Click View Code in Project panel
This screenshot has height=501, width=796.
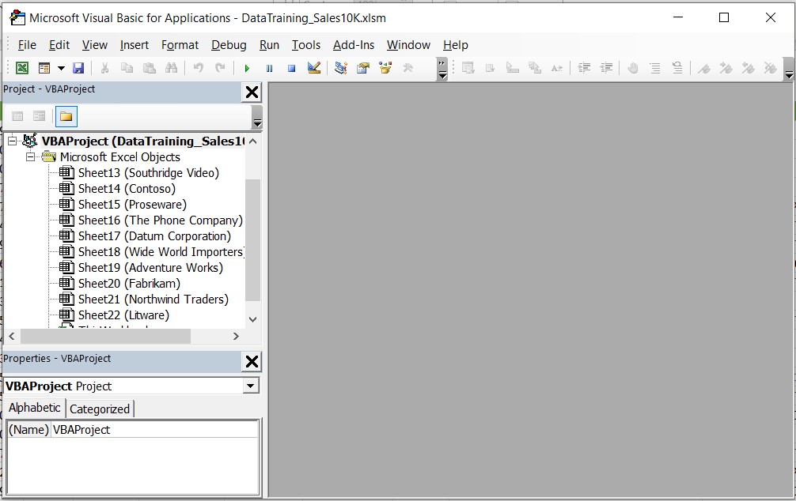click(17, 116)
